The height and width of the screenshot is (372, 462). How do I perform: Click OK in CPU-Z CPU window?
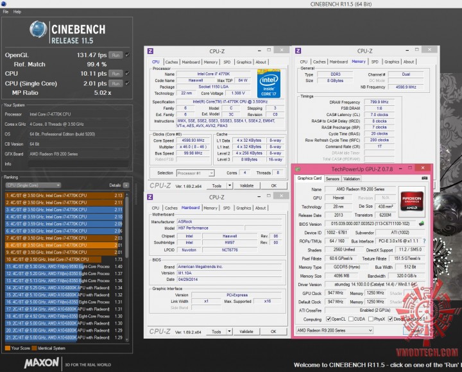click(274, 185)
